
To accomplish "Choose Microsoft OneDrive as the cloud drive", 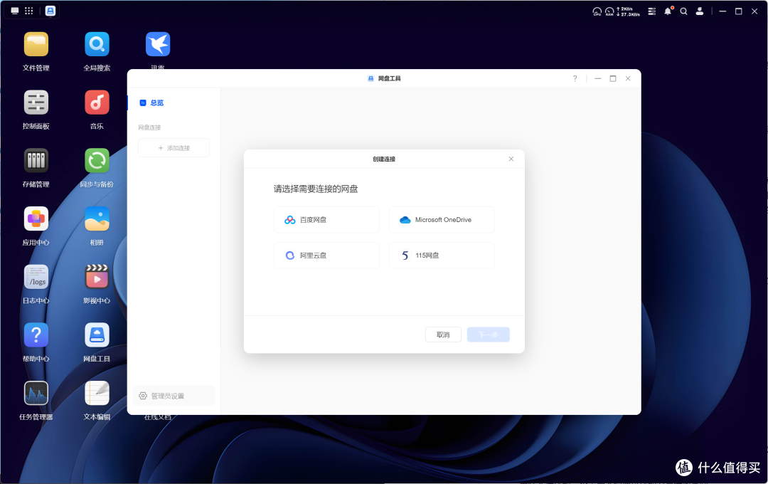I will (442, 220).
